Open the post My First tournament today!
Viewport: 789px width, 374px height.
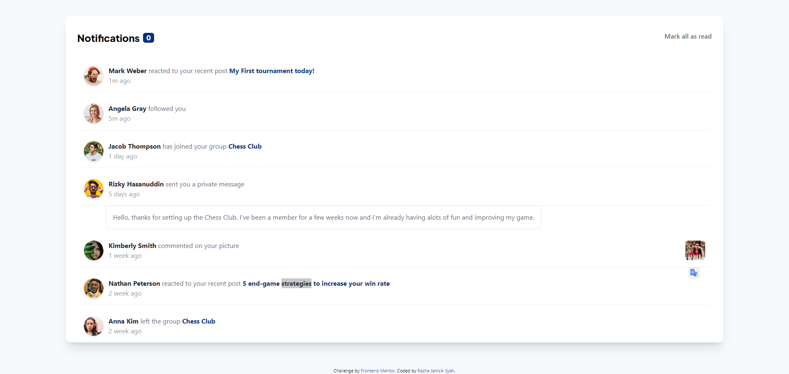[x=271, y=71]
